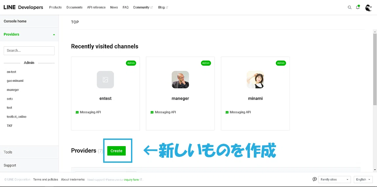The height and width of the screenshot is (187, 377).
Task: Click the entest placeholder image icon
Action: 105,80
